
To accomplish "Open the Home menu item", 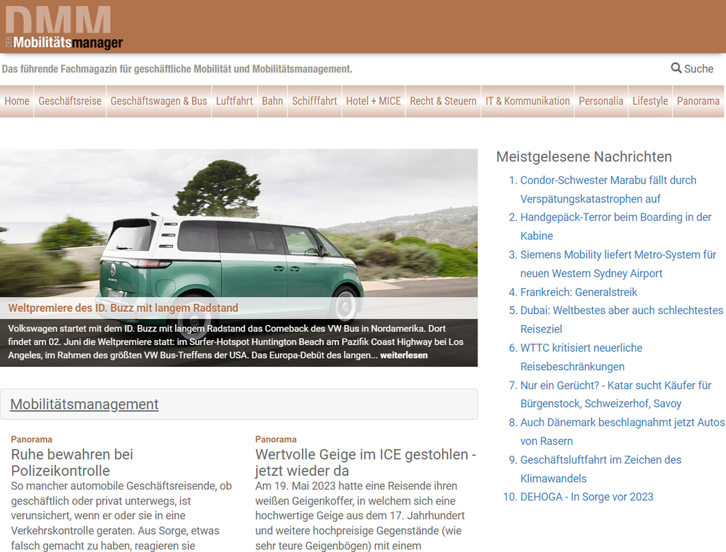I will coord(17,101).
